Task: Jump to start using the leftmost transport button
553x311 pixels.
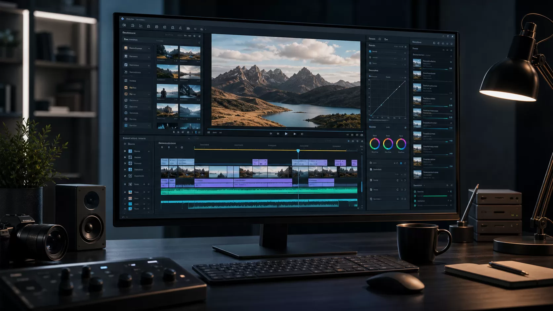Action: click(x=271, y=134)
